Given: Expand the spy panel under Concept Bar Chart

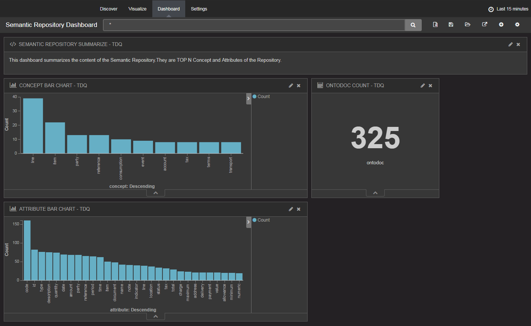Looking at the screenshot, I should 156,193.
